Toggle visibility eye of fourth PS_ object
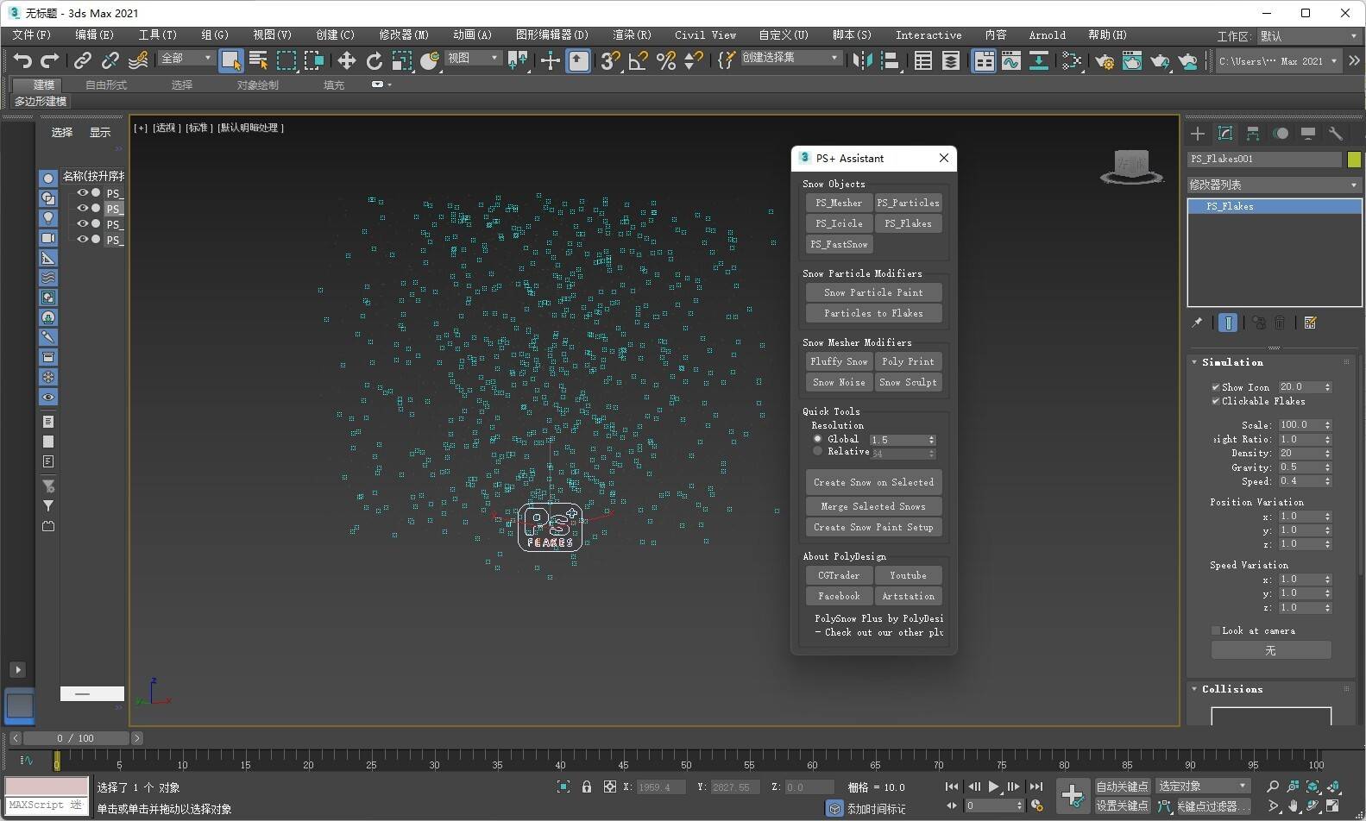The width and height of the screenshot is (1366, 821). click(83, 240)
